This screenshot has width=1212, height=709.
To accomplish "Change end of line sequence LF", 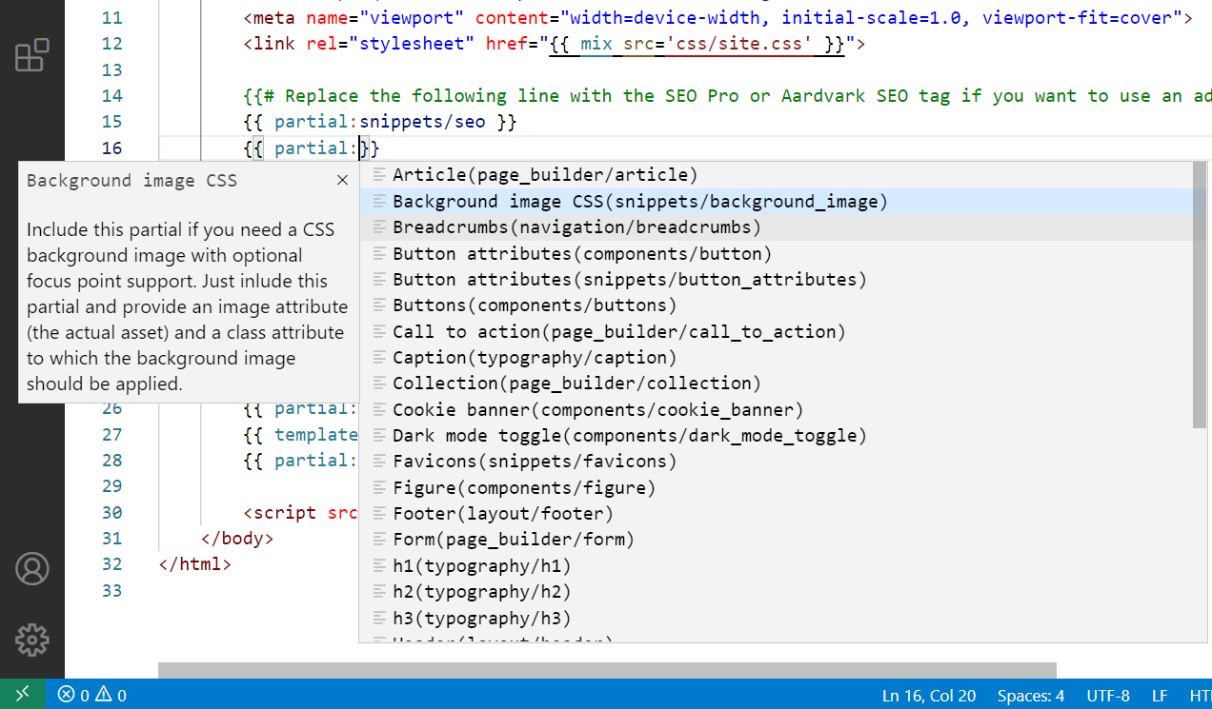I will [x=1160, y=696].
